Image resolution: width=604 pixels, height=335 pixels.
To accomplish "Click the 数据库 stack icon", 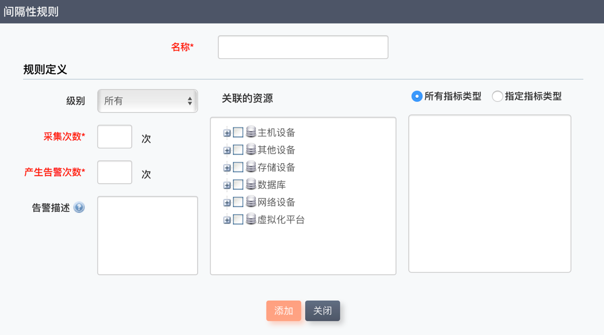I will pos(251,185).
